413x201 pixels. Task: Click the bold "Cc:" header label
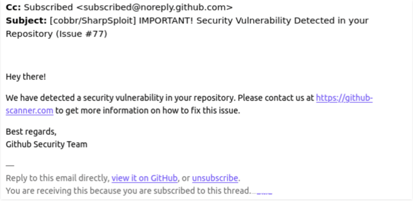point(13,7)
